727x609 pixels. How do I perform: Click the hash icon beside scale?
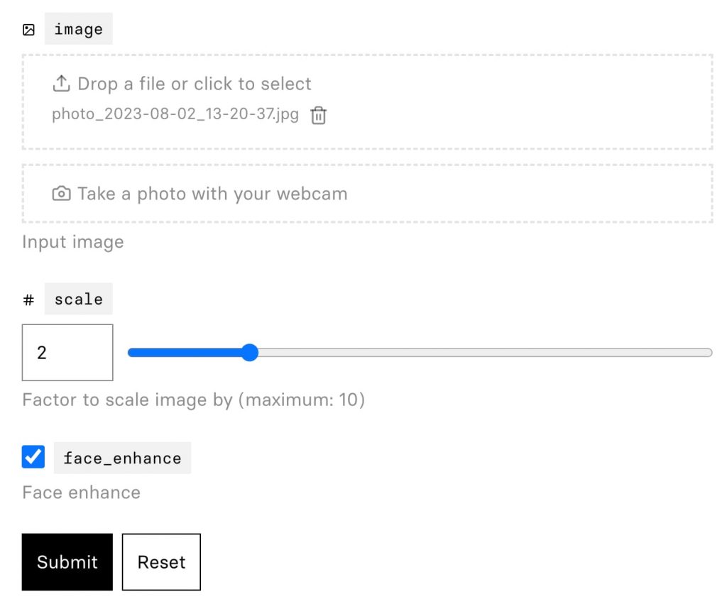click(28, 300)
